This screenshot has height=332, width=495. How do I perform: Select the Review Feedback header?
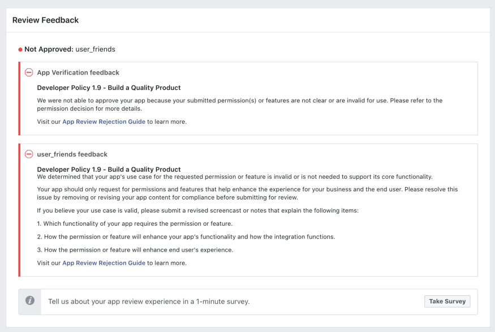46,20
